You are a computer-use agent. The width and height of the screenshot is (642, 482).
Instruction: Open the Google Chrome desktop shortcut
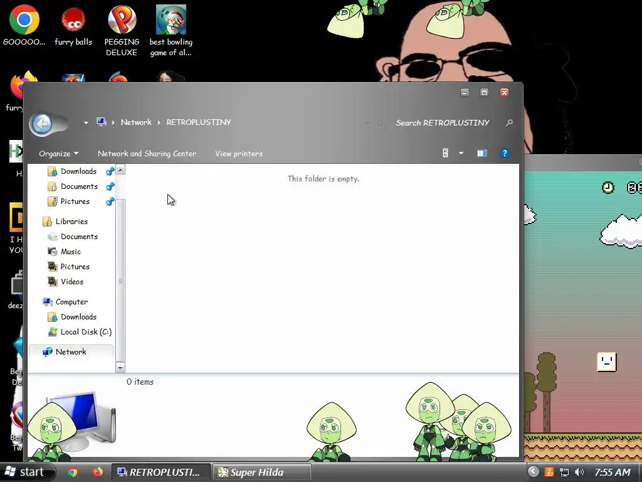click(x=24, y=25)
